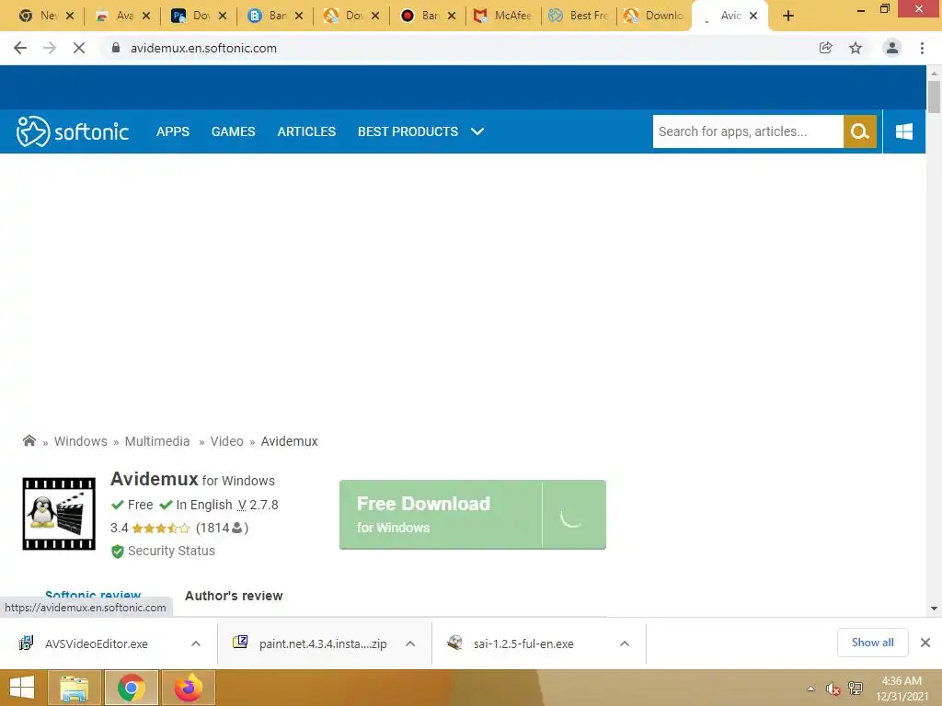Open the paint.net zip download item
The image size is (942, 706).
click(x=323, y=643)
